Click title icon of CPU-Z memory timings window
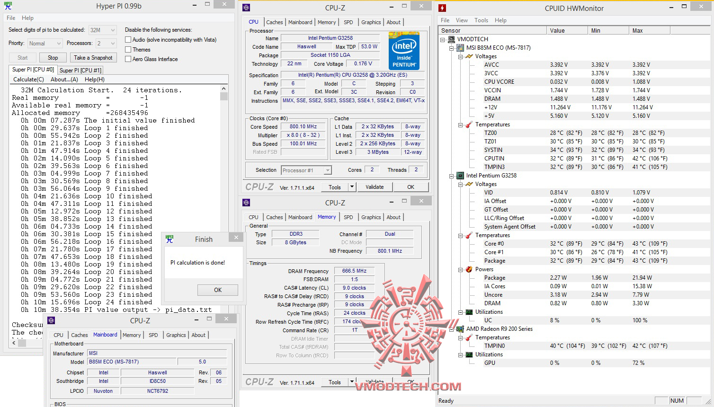Image resolution: width=714 pixels, height=407 pixels. pyautogui.click(x=246, y=203)
